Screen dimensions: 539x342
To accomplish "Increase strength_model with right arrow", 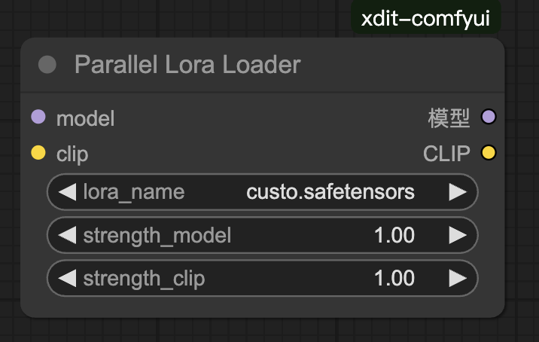I will click(457, 236).
